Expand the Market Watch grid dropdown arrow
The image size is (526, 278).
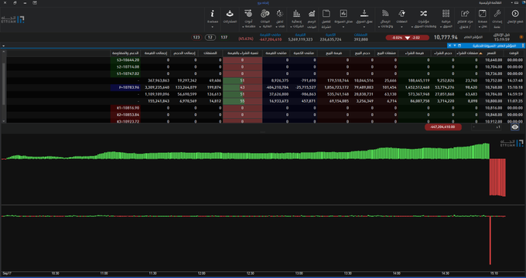click(x=440, y=27)
